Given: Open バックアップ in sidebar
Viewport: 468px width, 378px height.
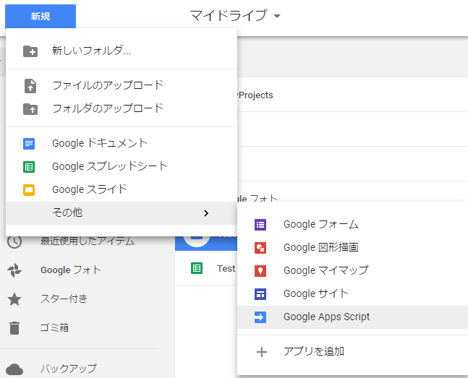Looking at the screenshot, I should click(x=69, y=369).
